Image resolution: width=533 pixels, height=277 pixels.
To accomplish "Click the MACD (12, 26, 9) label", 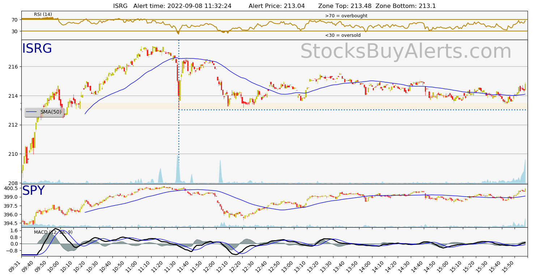I will pyautogui.click(x=53, y=232).
